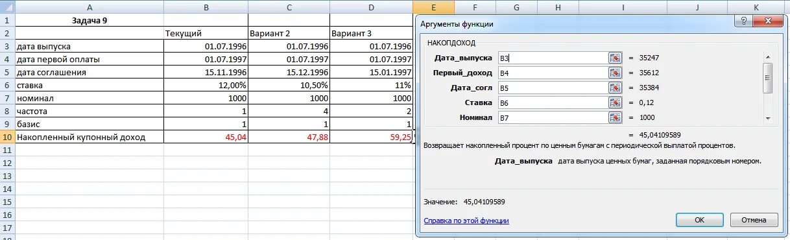Select cell with rate 11%
The height and width of the screenshot is (240, 790).
pos(371,85)
